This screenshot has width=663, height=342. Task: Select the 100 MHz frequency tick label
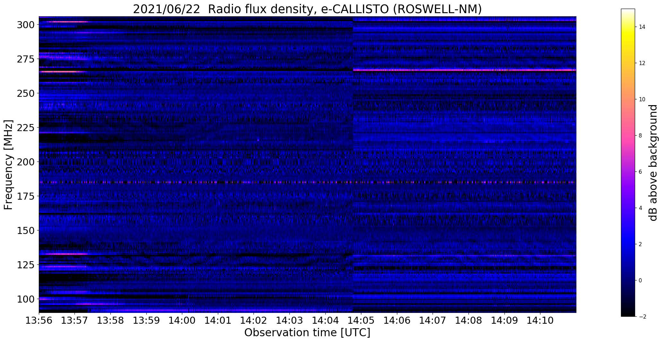(26, 299)
